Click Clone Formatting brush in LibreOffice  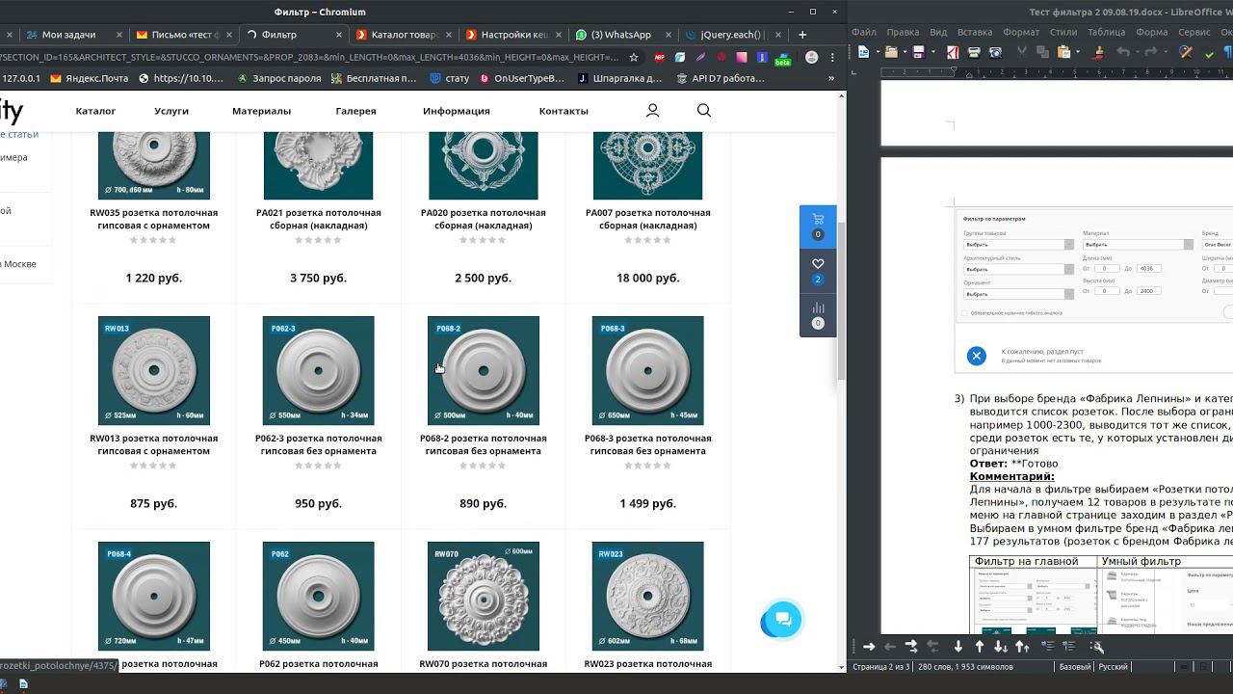[x=1099, y=52]
